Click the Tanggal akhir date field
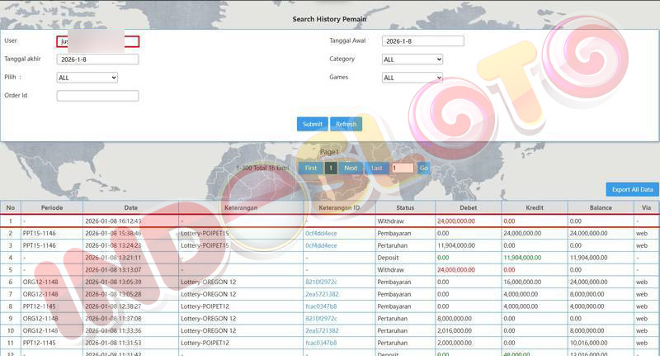Image resolution: width=660 pixels, height=356 pixels. tap(97, 59)
